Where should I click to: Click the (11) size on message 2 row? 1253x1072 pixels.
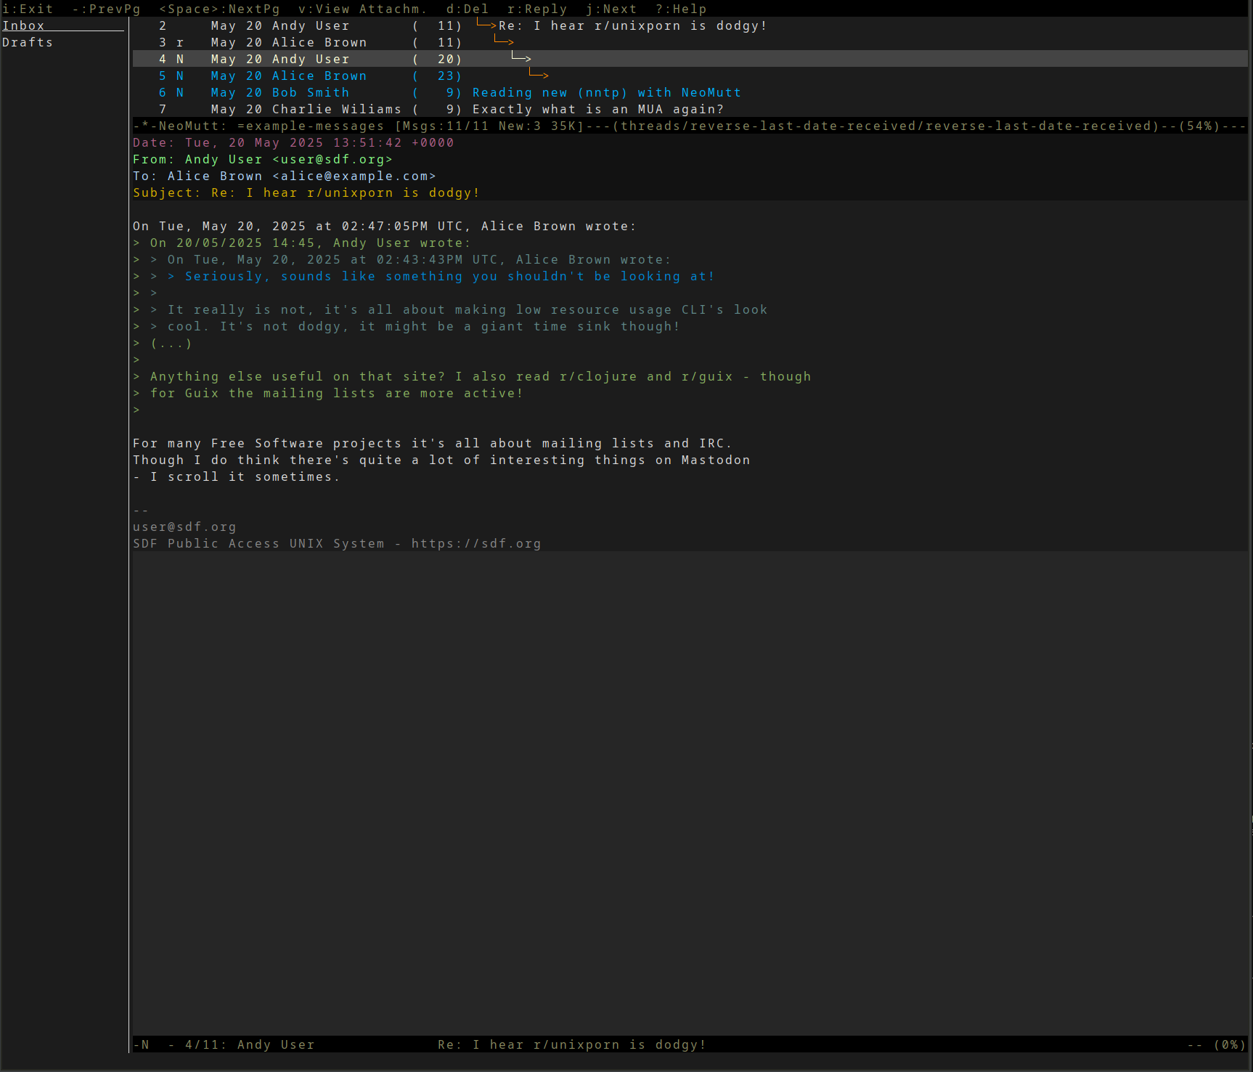437,25
